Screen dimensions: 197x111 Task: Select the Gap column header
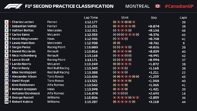coord(154,18)
